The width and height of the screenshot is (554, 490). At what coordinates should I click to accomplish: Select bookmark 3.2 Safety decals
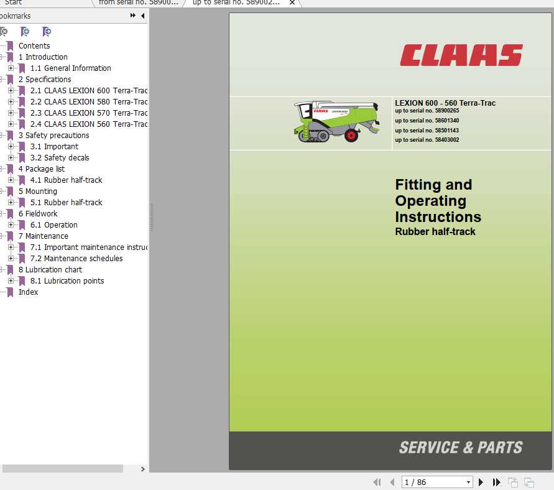tap(59, 157)
